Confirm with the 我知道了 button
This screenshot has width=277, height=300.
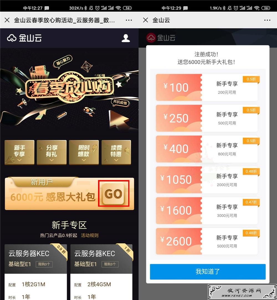[x=208, y=272]
